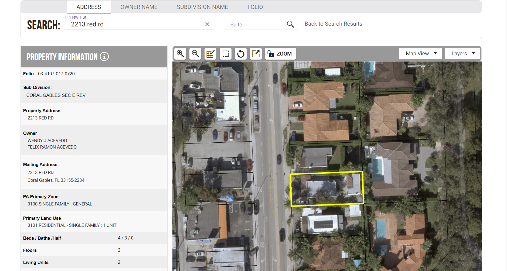Select the Address search tab
The height and width of the screenshot is (271, 507).
pyautogui.click(x=89, y=7)
